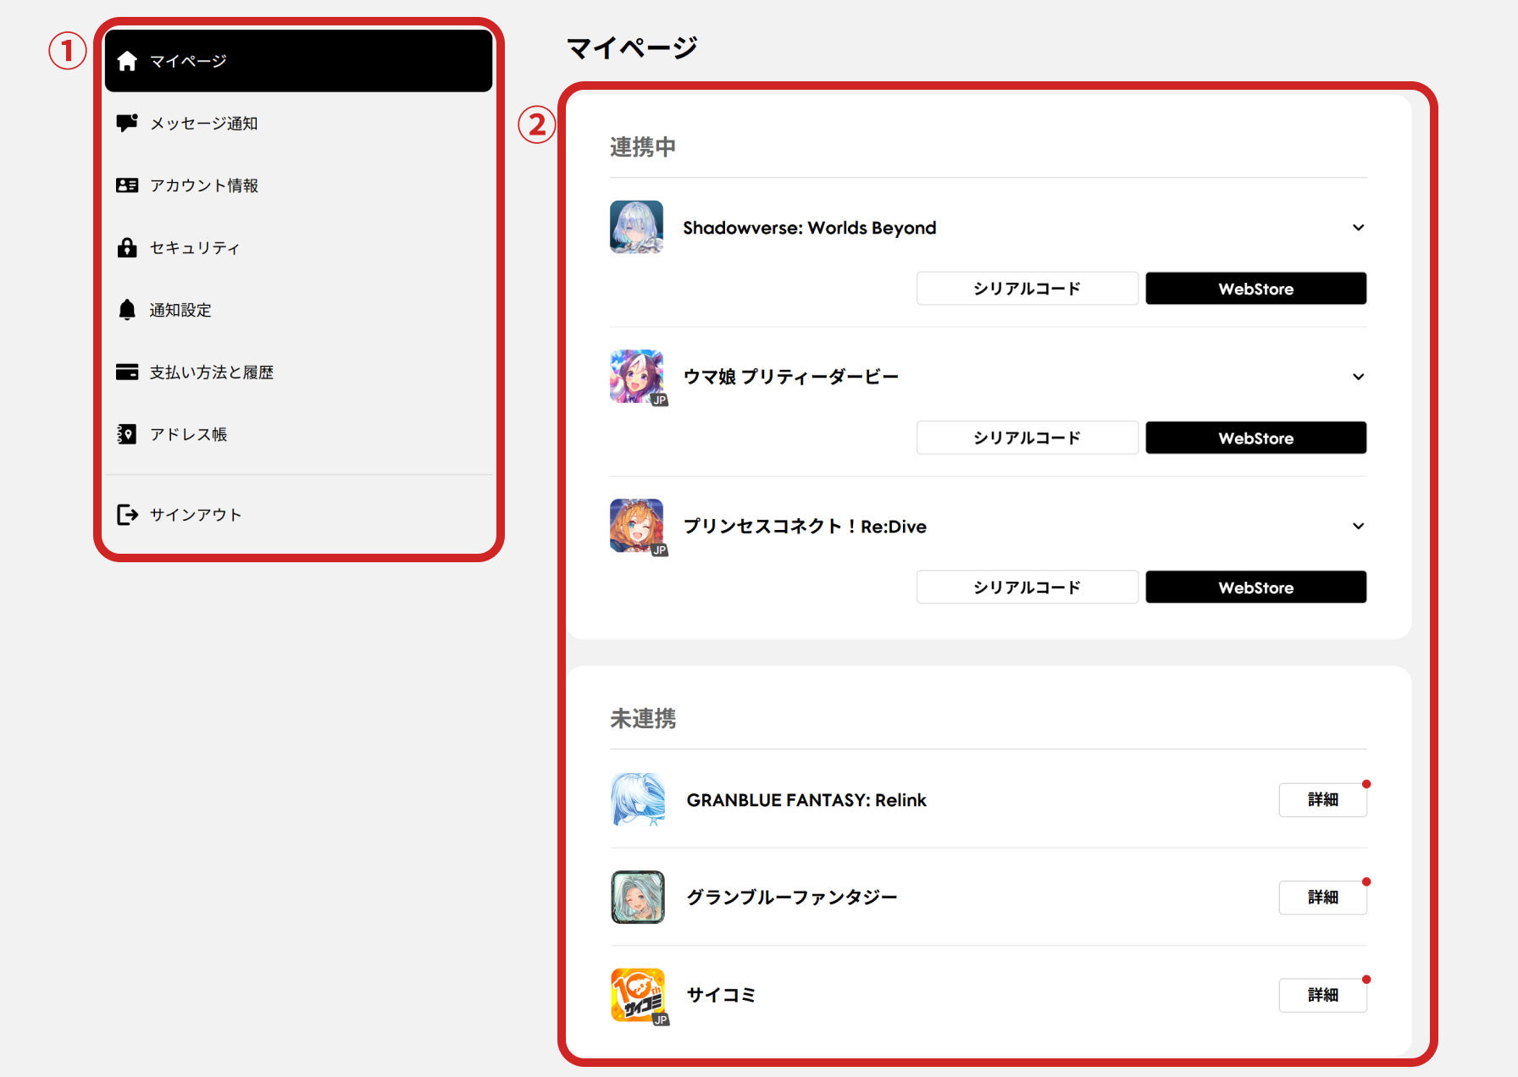The image size is (1518, 1077).
Task: Click the Shadowverse: Worlds Beyond game icon
Action: [x=636, y=227]
